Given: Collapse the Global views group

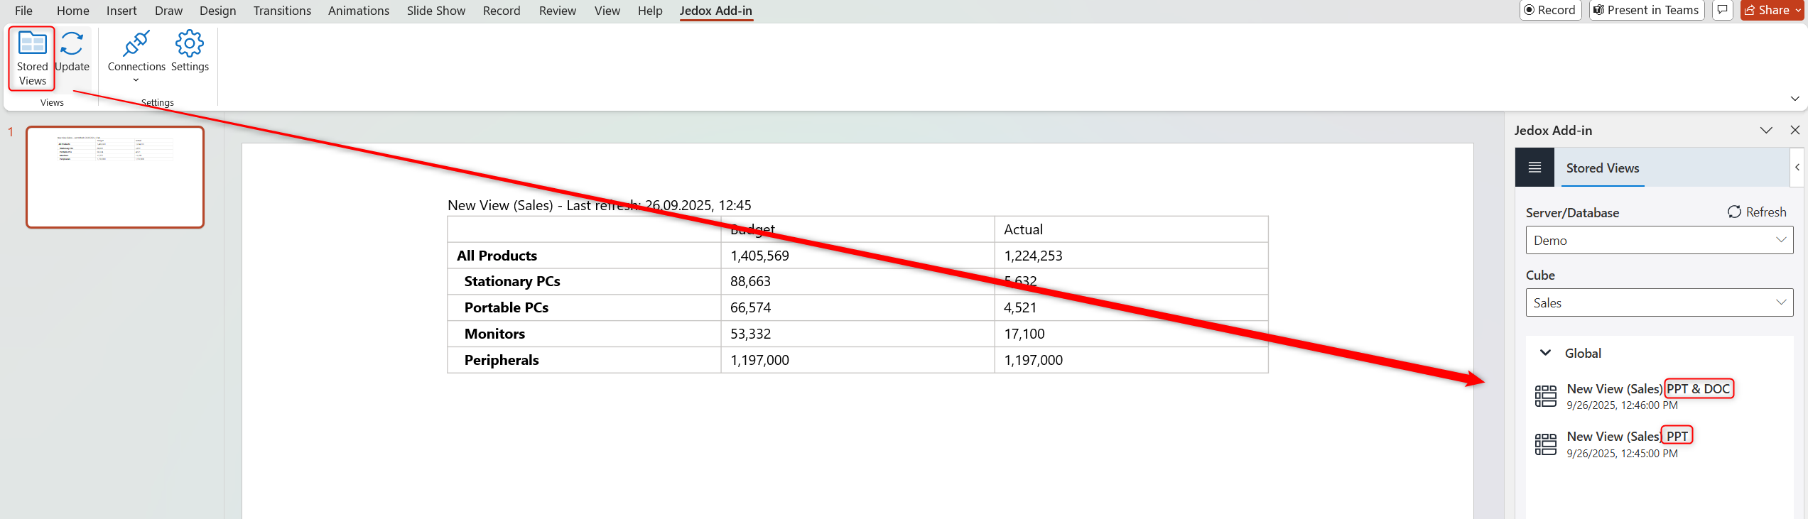Looking at the screenshot, I should point(1545,353).
